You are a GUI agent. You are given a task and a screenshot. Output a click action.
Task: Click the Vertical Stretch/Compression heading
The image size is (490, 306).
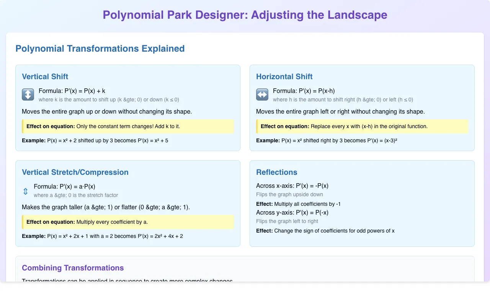(x=75, y=172)
